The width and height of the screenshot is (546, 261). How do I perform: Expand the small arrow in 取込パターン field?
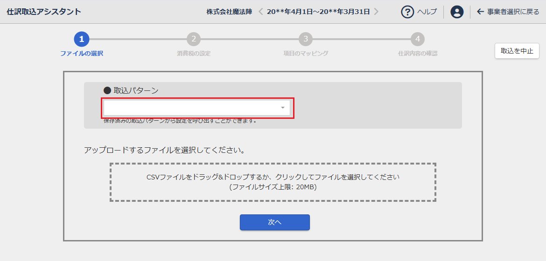[283, 108]
